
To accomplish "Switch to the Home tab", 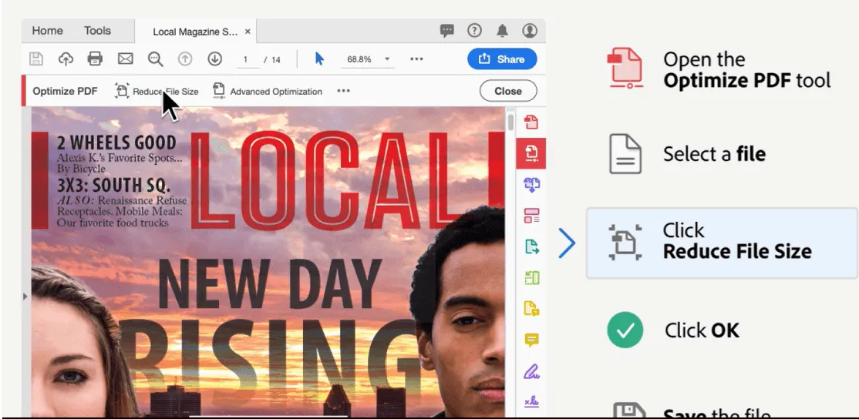I will click(x=47, y=31).
